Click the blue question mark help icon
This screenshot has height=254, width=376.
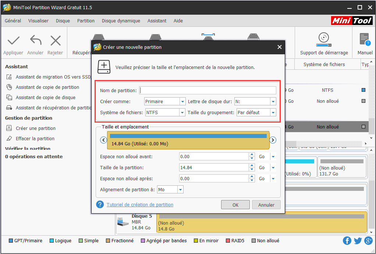pyautogui.click(x=100, y=205)
